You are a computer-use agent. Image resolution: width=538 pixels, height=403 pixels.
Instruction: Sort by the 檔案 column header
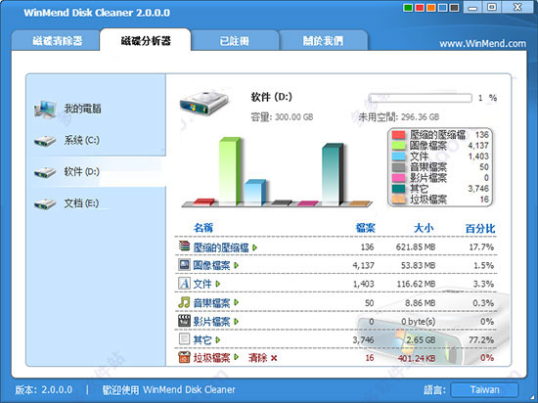coord(366,228)
